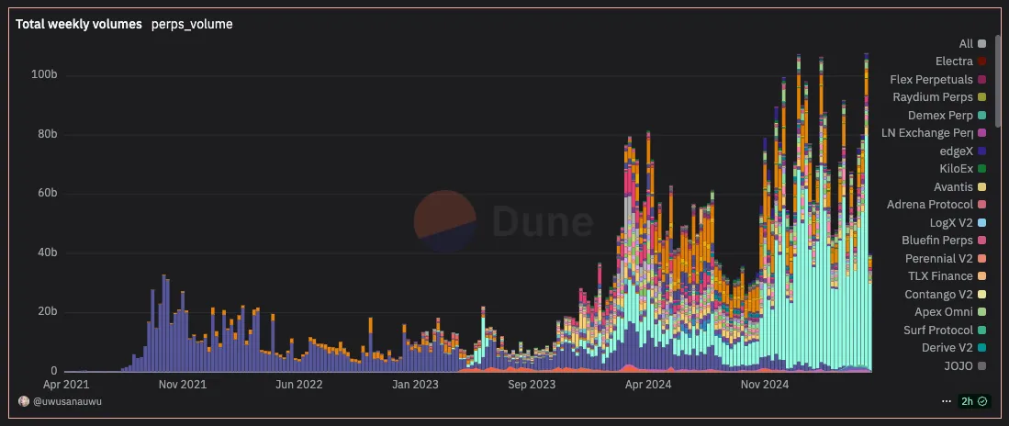Image resolution: width=1009 pixels, height=426 pixels.
Task: Toggle Raydium Perps legend entry
Action: (939, 98)
